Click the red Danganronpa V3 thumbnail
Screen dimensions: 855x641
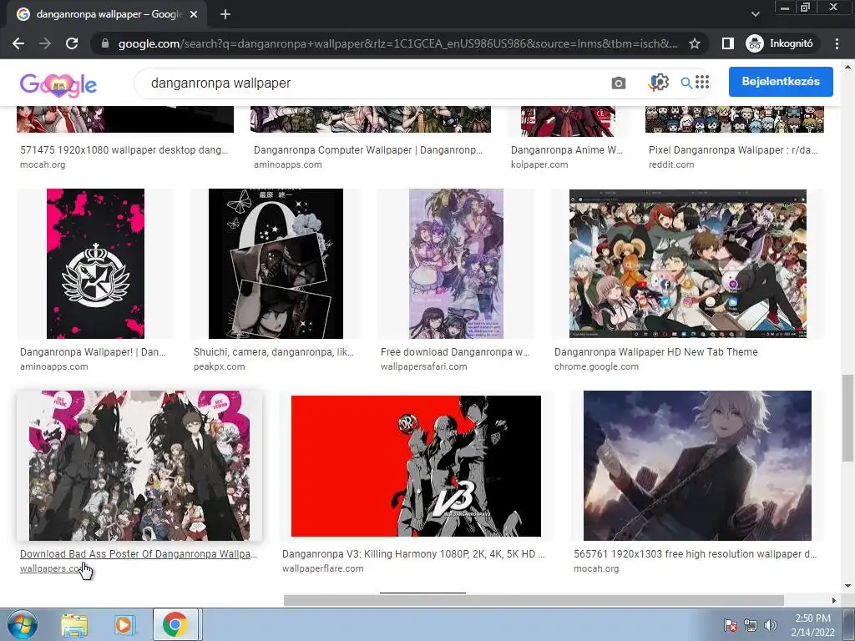tap(416, 466)
